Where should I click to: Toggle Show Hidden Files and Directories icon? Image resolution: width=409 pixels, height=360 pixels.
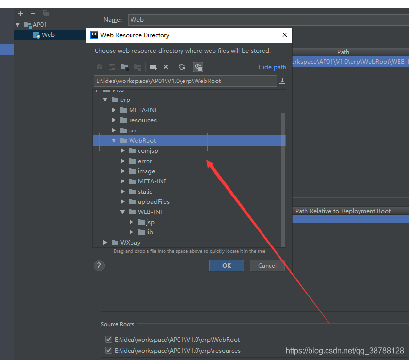[x=198, y=67]
